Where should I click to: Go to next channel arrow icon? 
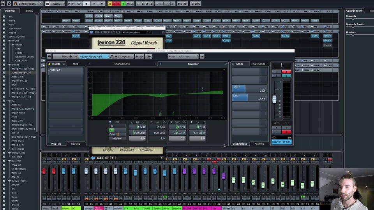141,56
